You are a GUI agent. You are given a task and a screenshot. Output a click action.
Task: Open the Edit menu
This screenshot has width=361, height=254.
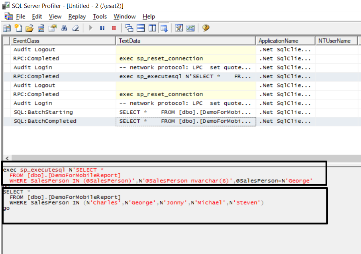37,17
